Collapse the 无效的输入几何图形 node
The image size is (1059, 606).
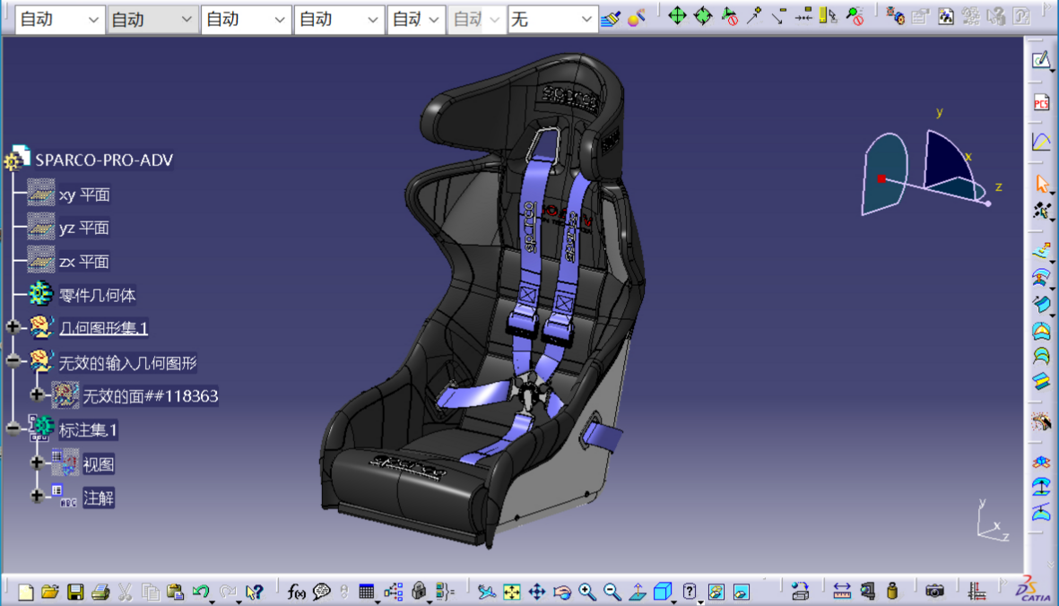click(x=13, y=361)
